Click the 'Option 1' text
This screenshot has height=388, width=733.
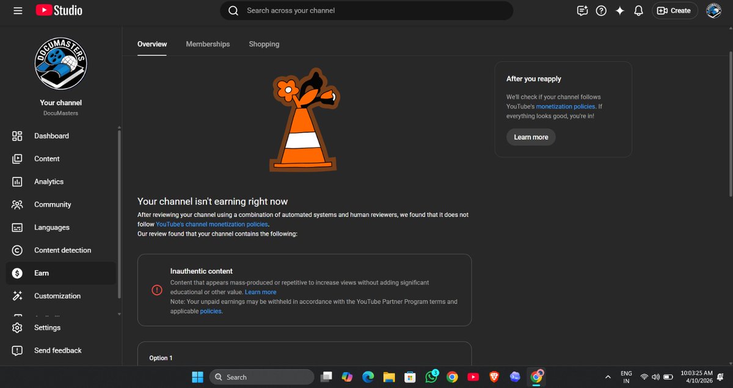[161, 358]
